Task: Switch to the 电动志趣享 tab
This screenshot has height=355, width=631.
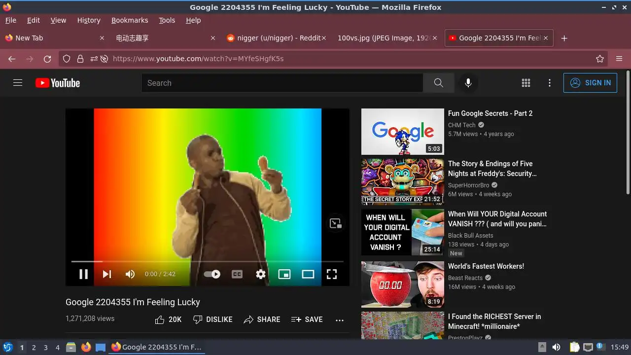Action: click(x=165, y=38)
